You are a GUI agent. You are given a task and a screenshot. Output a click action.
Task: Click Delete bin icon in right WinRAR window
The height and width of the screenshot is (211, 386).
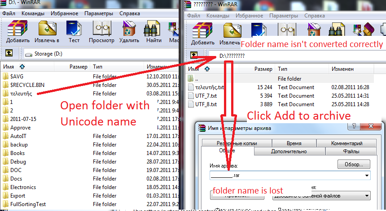pos(314,30)
